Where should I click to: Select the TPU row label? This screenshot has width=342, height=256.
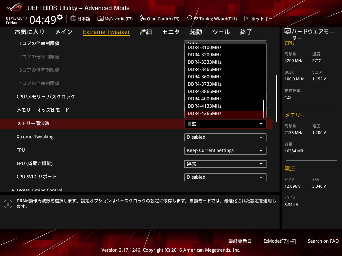21,150
